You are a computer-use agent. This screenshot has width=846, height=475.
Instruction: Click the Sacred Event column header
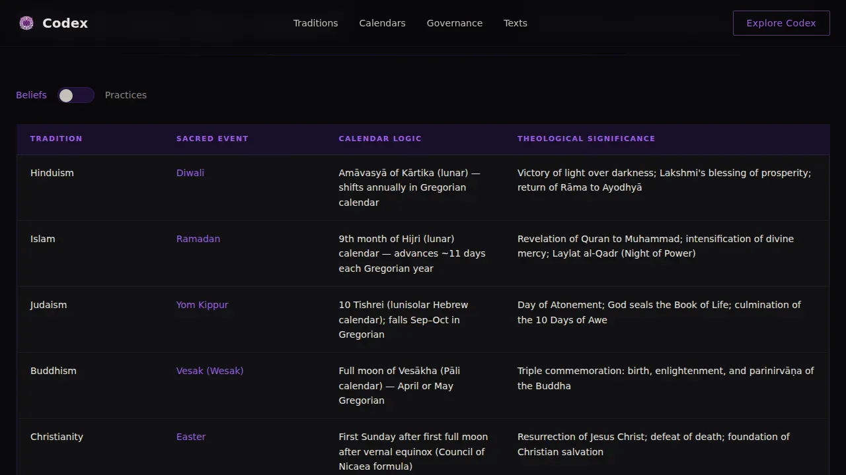click(x=212, y=139)
